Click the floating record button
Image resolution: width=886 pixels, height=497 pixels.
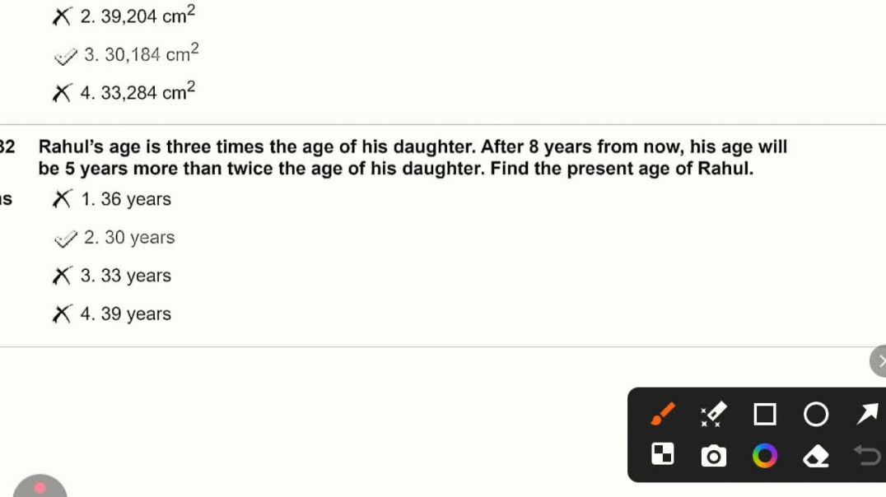click(x=40, y=488)
